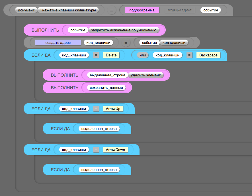Select "выделенная_строка" pill under the ArrowUp condition
The width and height of the screenshot is (252, 196).
tap(99, 129)
